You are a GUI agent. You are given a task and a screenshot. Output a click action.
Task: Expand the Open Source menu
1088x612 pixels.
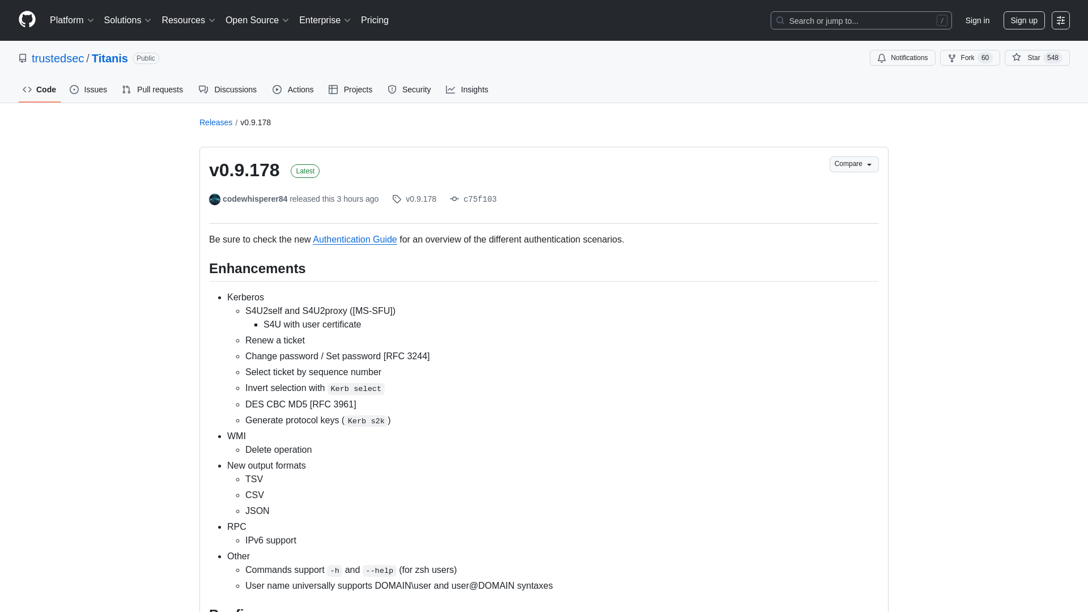(x=256, y=20)
